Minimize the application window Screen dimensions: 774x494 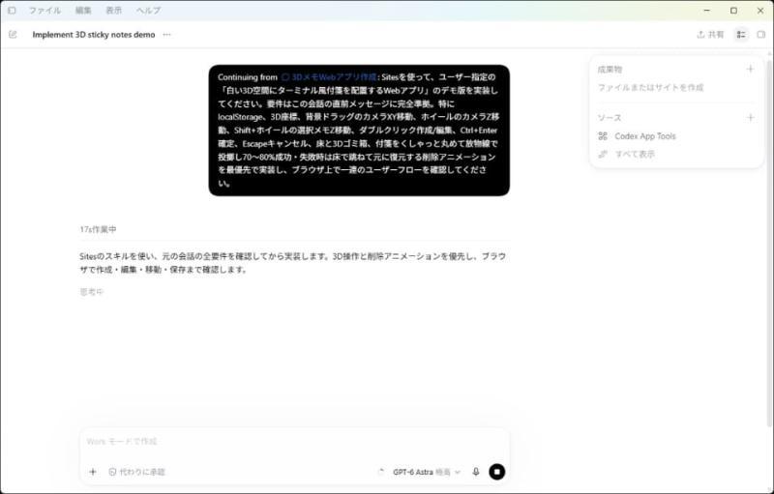pyautogui.click(x=707, y=11)
